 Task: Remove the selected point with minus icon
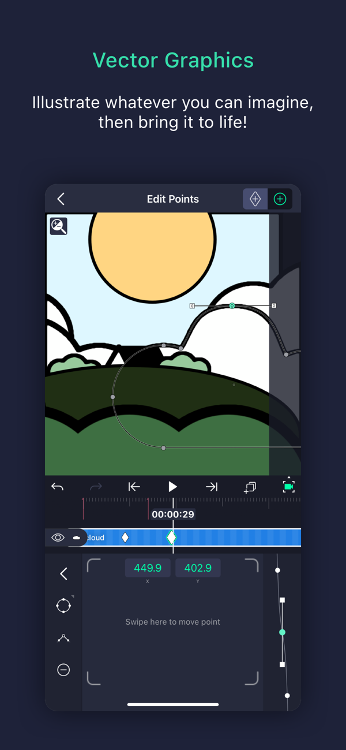[x=63, y=670]
